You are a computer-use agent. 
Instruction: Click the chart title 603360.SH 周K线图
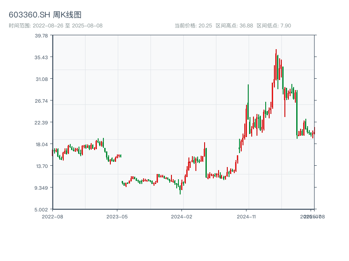click(x=45, y=15)
